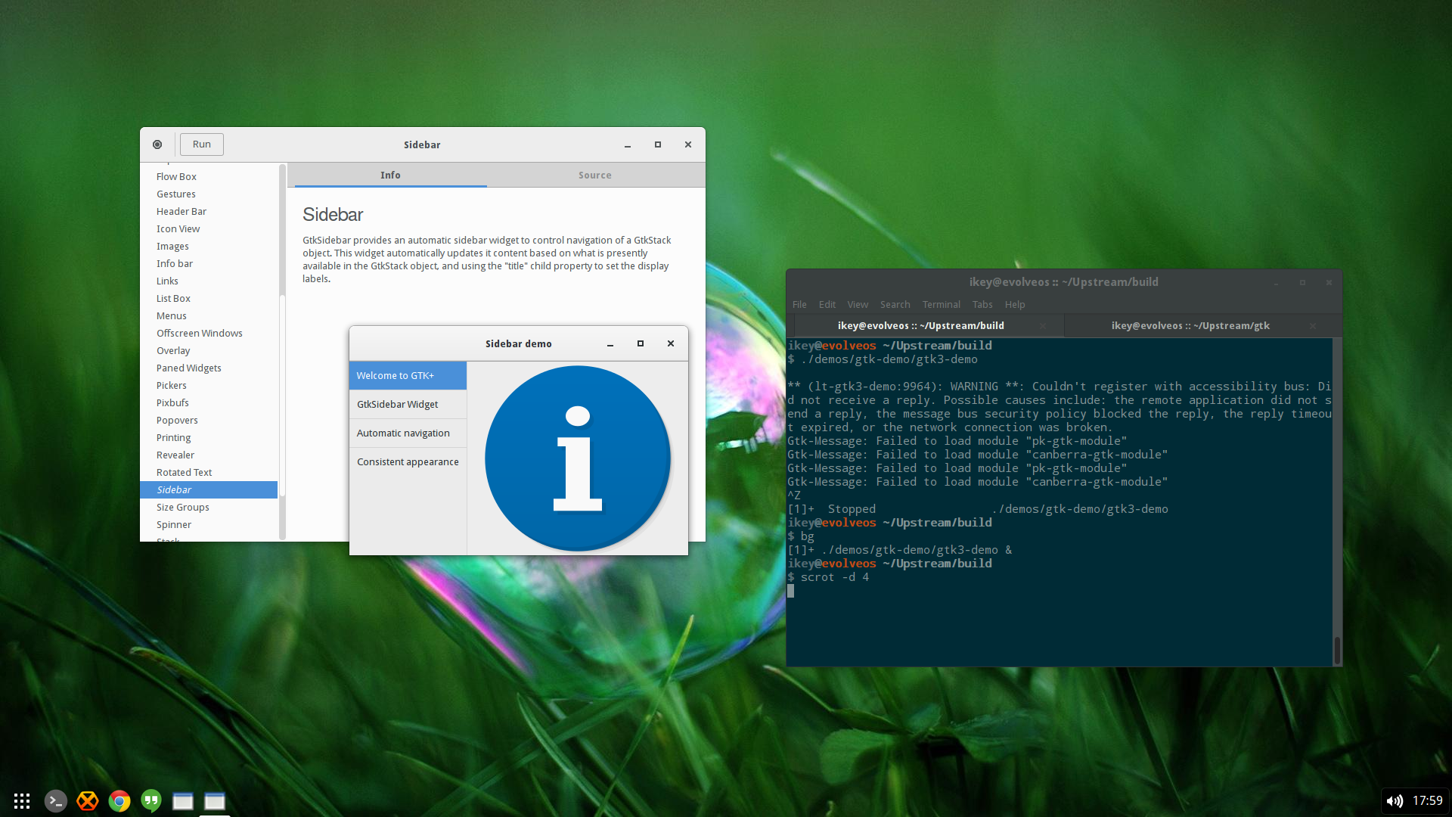
Task: Switch to the first window icon in the panel
Action: (x=183, y=801)
